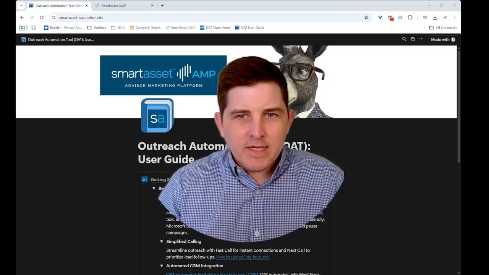
Task: Open a new browser tab
Action: tap(162, 6)
